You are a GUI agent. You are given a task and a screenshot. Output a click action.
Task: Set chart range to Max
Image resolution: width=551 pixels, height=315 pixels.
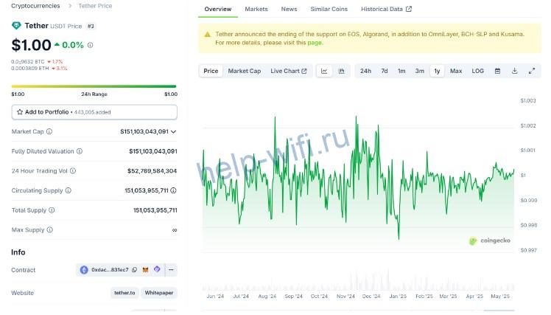pyautogui.click(x=456, y=71)
